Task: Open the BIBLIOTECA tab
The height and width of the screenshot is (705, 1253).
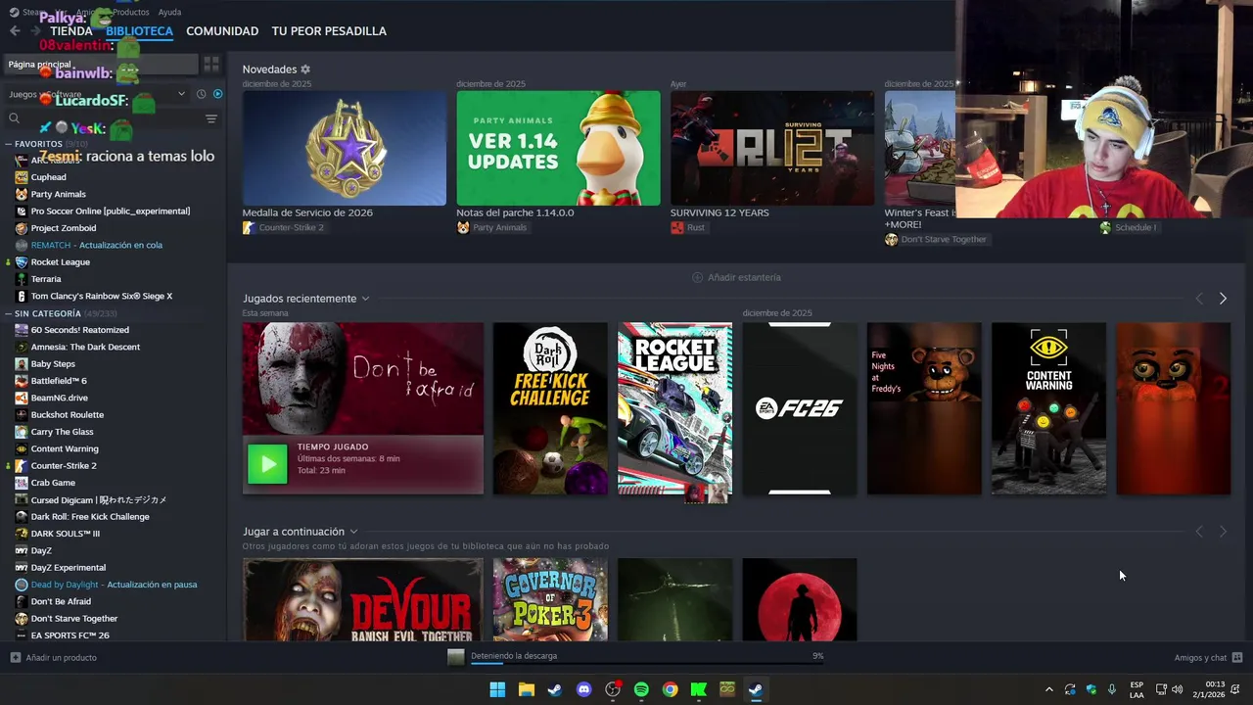Action: (x=139, y=31)
